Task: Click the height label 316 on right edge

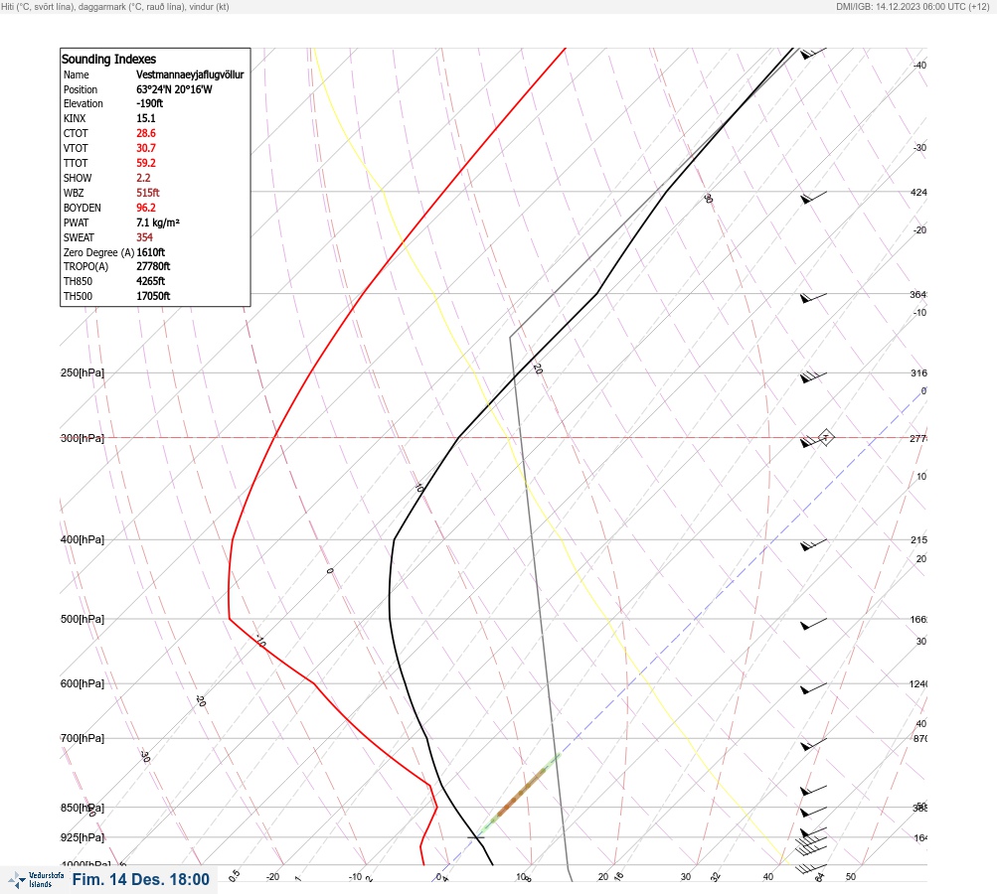Action: (x=918, y=372)
